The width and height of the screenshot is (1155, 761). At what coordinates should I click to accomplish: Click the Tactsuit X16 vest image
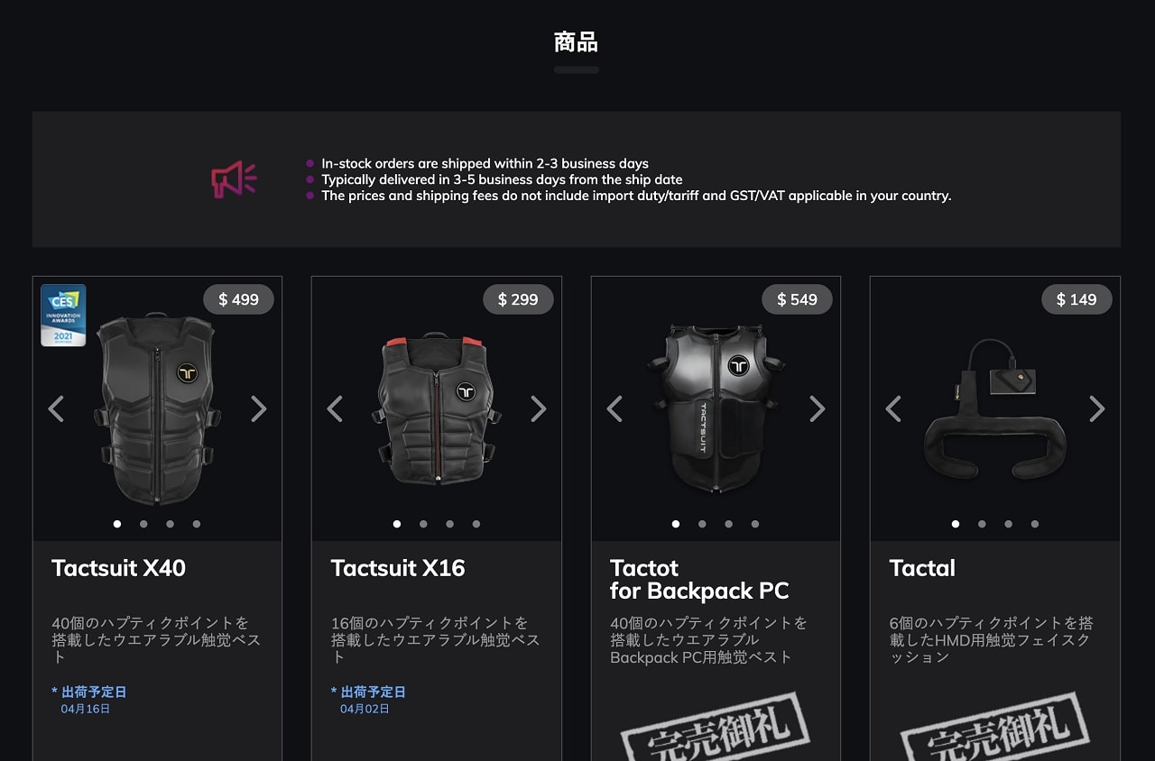437,409
